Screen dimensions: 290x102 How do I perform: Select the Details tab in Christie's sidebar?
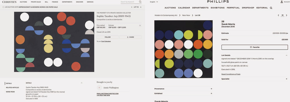tap(9, 83)
